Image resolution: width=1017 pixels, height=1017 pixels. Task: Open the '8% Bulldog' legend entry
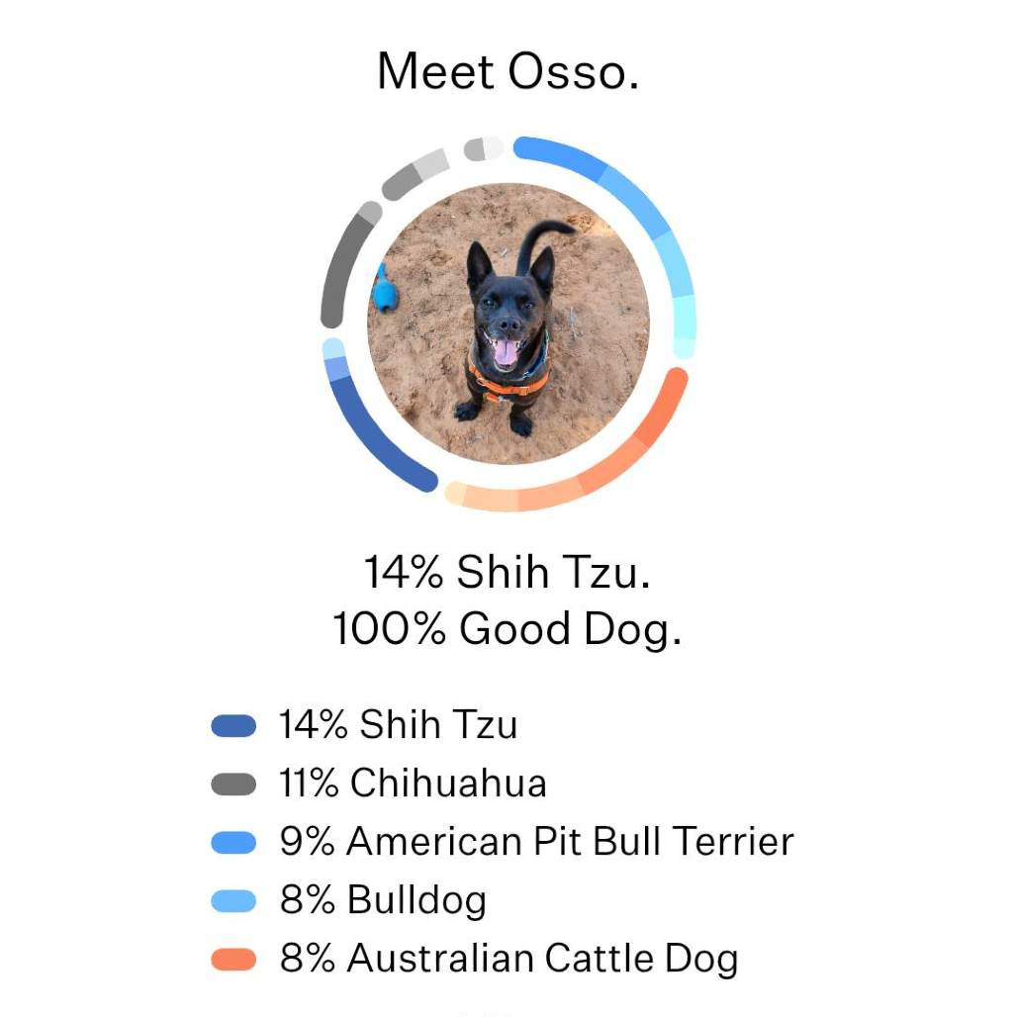[x=383, y=900]
